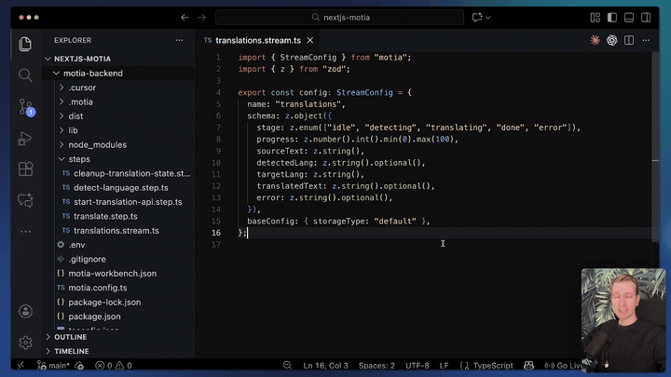This screenshot has height=377, width=671.
Task: Click the ChatGPT icon in editor toolbar
Action: pyautogui.click(x=612, y=40)
